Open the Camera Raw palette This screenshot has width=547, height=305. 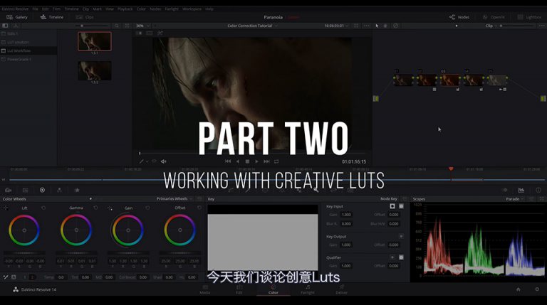point(8,190)
